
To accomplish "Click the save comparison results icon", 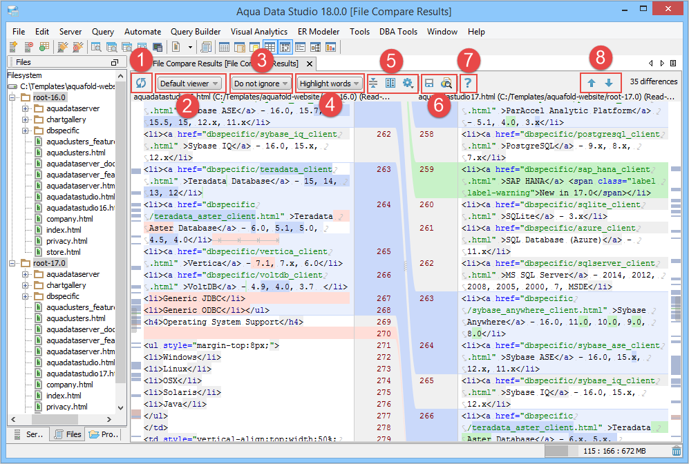I will [429, 84].
